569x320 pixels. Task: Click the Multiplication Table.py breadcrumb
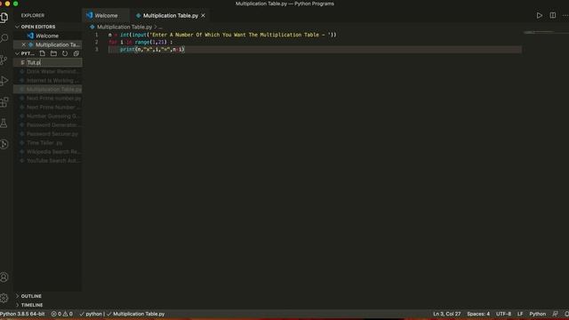[124, 27]
